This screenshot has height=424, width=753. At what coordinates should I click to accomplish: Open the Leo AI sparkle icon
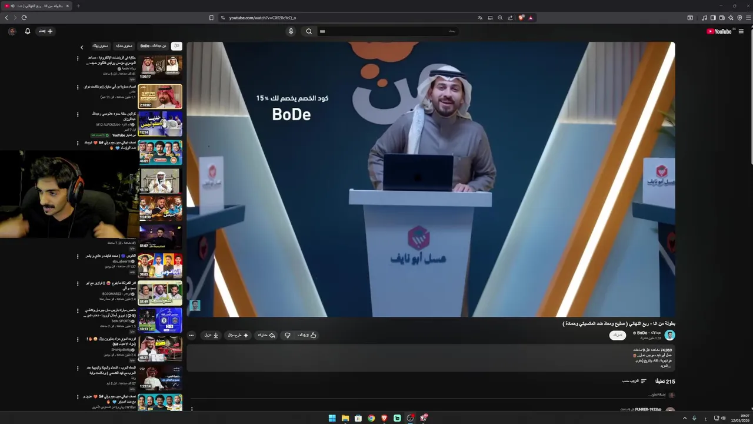[731, 18]
